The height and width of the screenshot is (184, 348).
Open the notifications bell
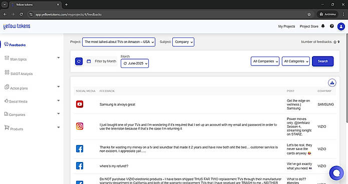coord(323,26)
